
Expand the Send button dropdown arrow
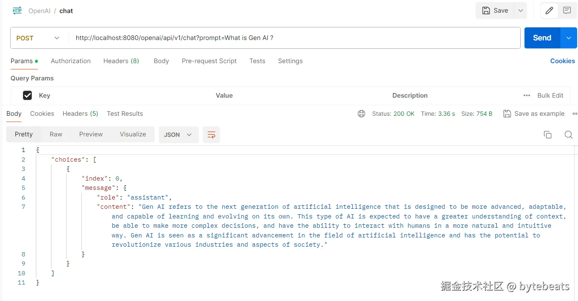coord(568,38)
